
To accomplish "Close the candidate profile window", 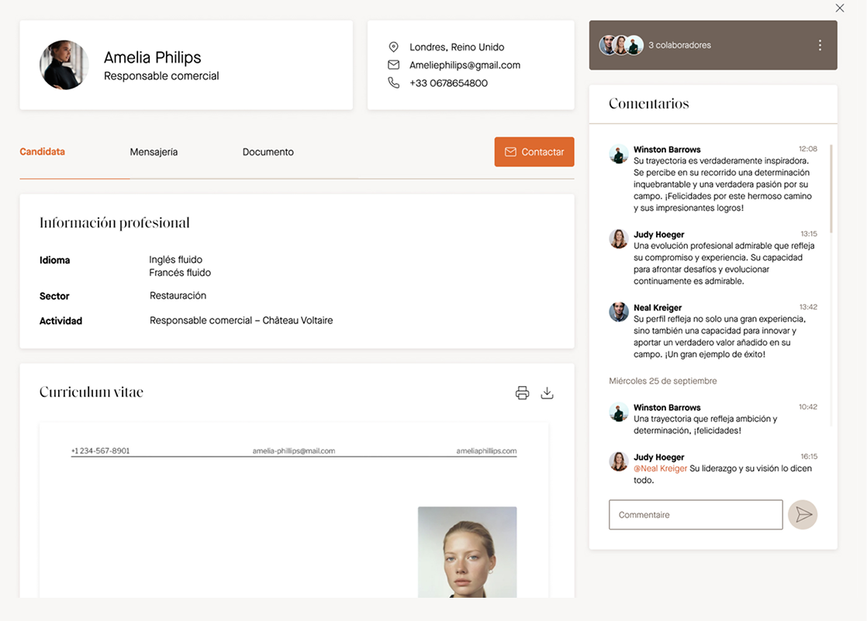I will click(840, 9).
